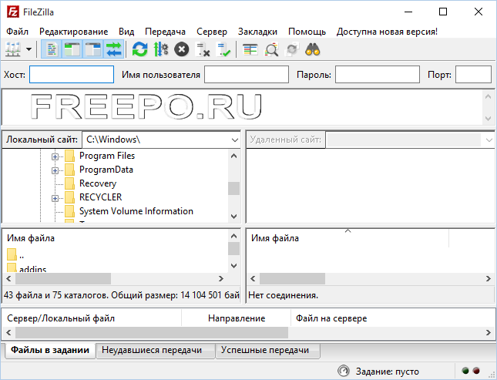Click queue horizontal scrollbar right arrow

click(488, 333)
